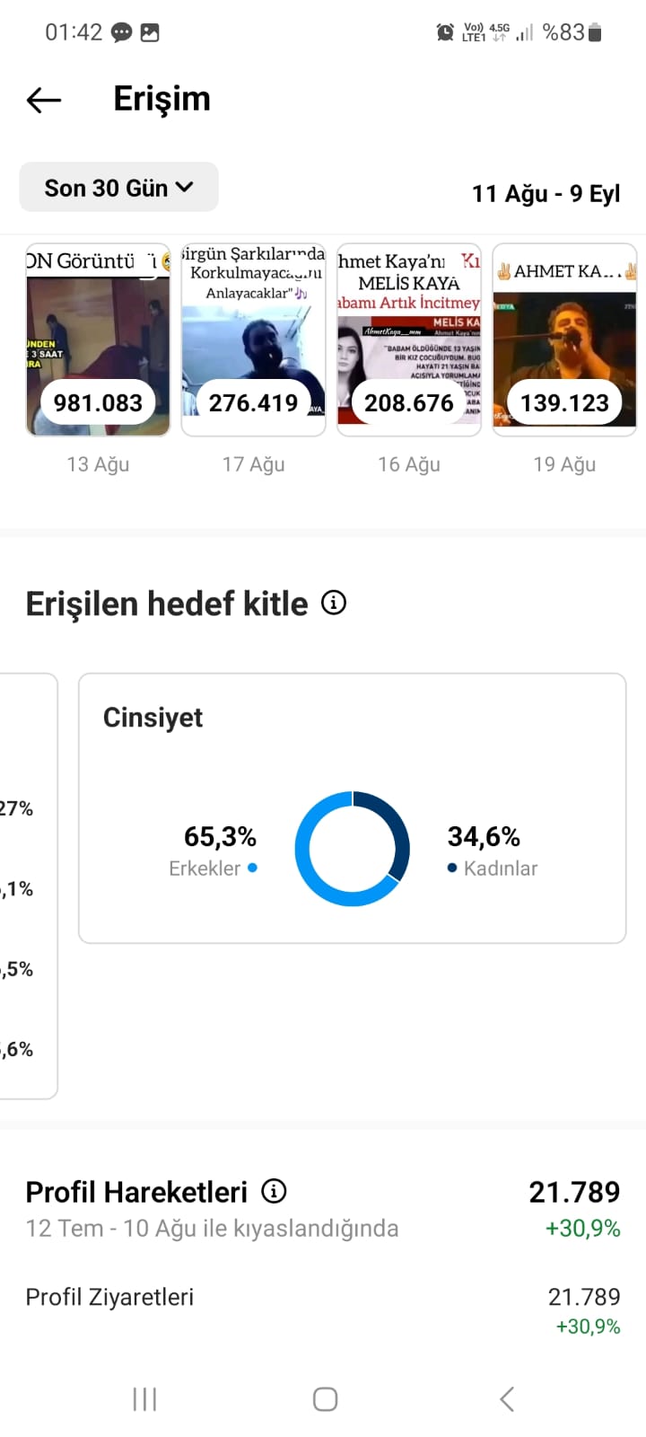Open the post thumbnail with 981.083 reach
Viewport: 646px width, 1437px height.
point(98,339)
